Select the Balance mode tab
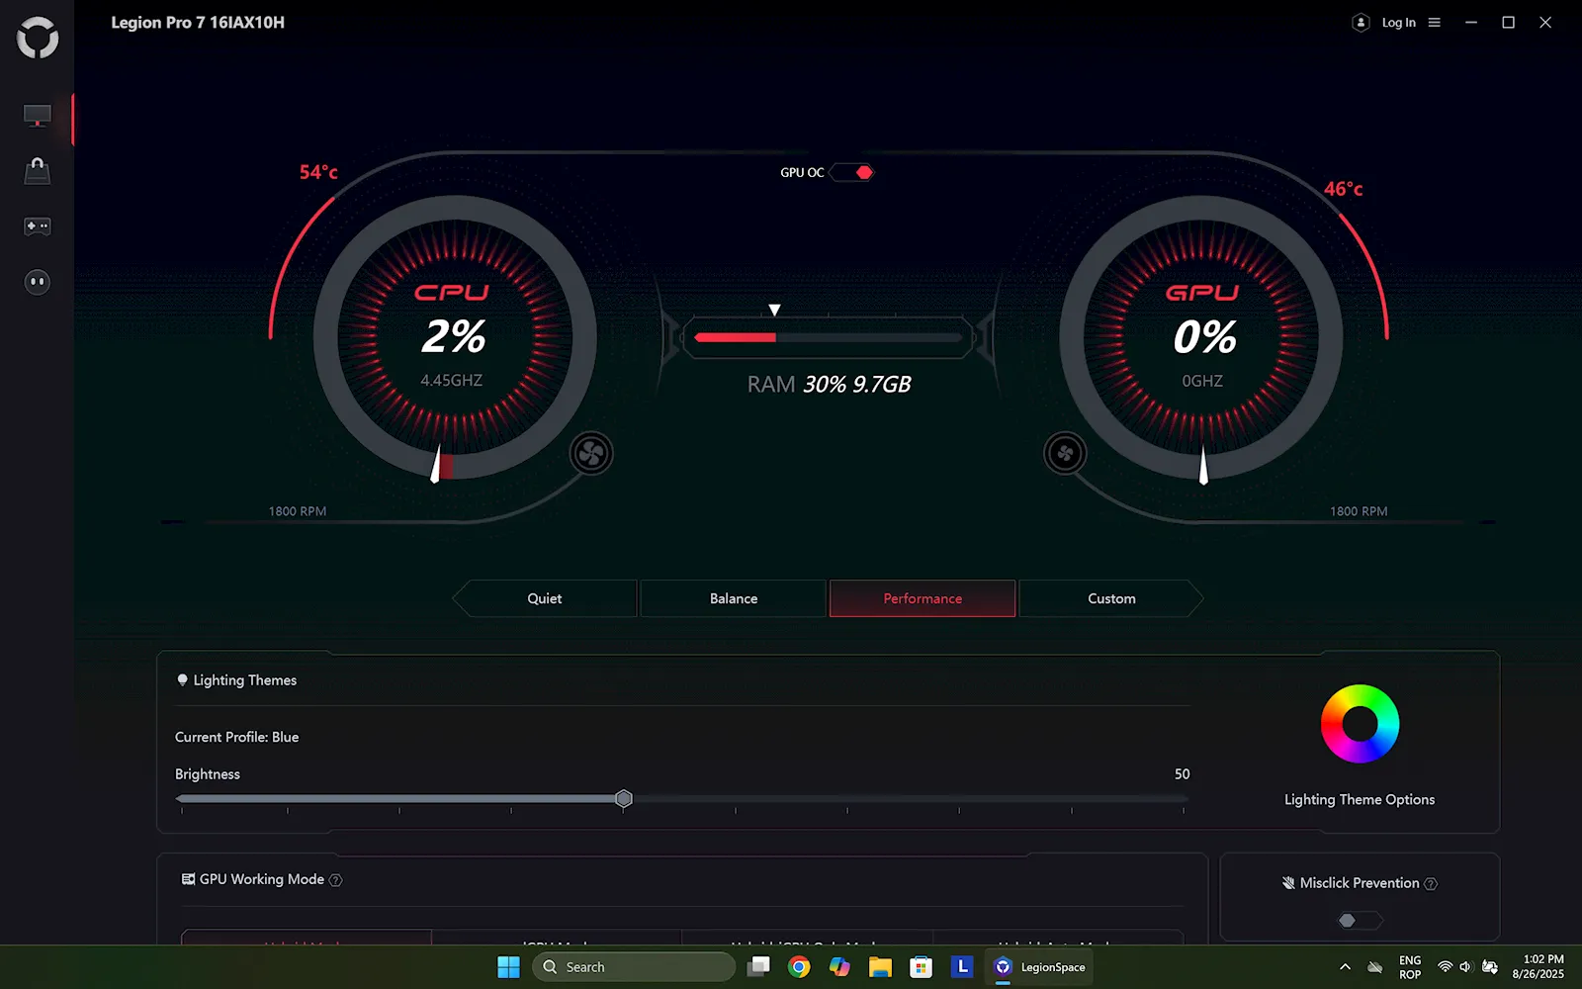The width and height of the screenshot is (1582, 989). [734, 598]
